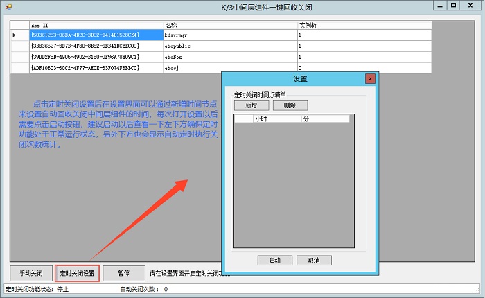Sort by the App ID column header
The width and height of the screenshot is (485, 298).
point(96,25)
